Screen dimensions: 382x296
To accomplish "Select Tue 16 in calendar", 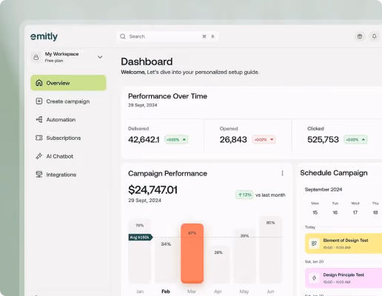I will (x=335, y=208).
